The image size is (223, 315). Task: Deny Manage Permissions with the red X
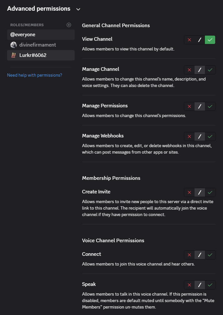click(189, 106)
